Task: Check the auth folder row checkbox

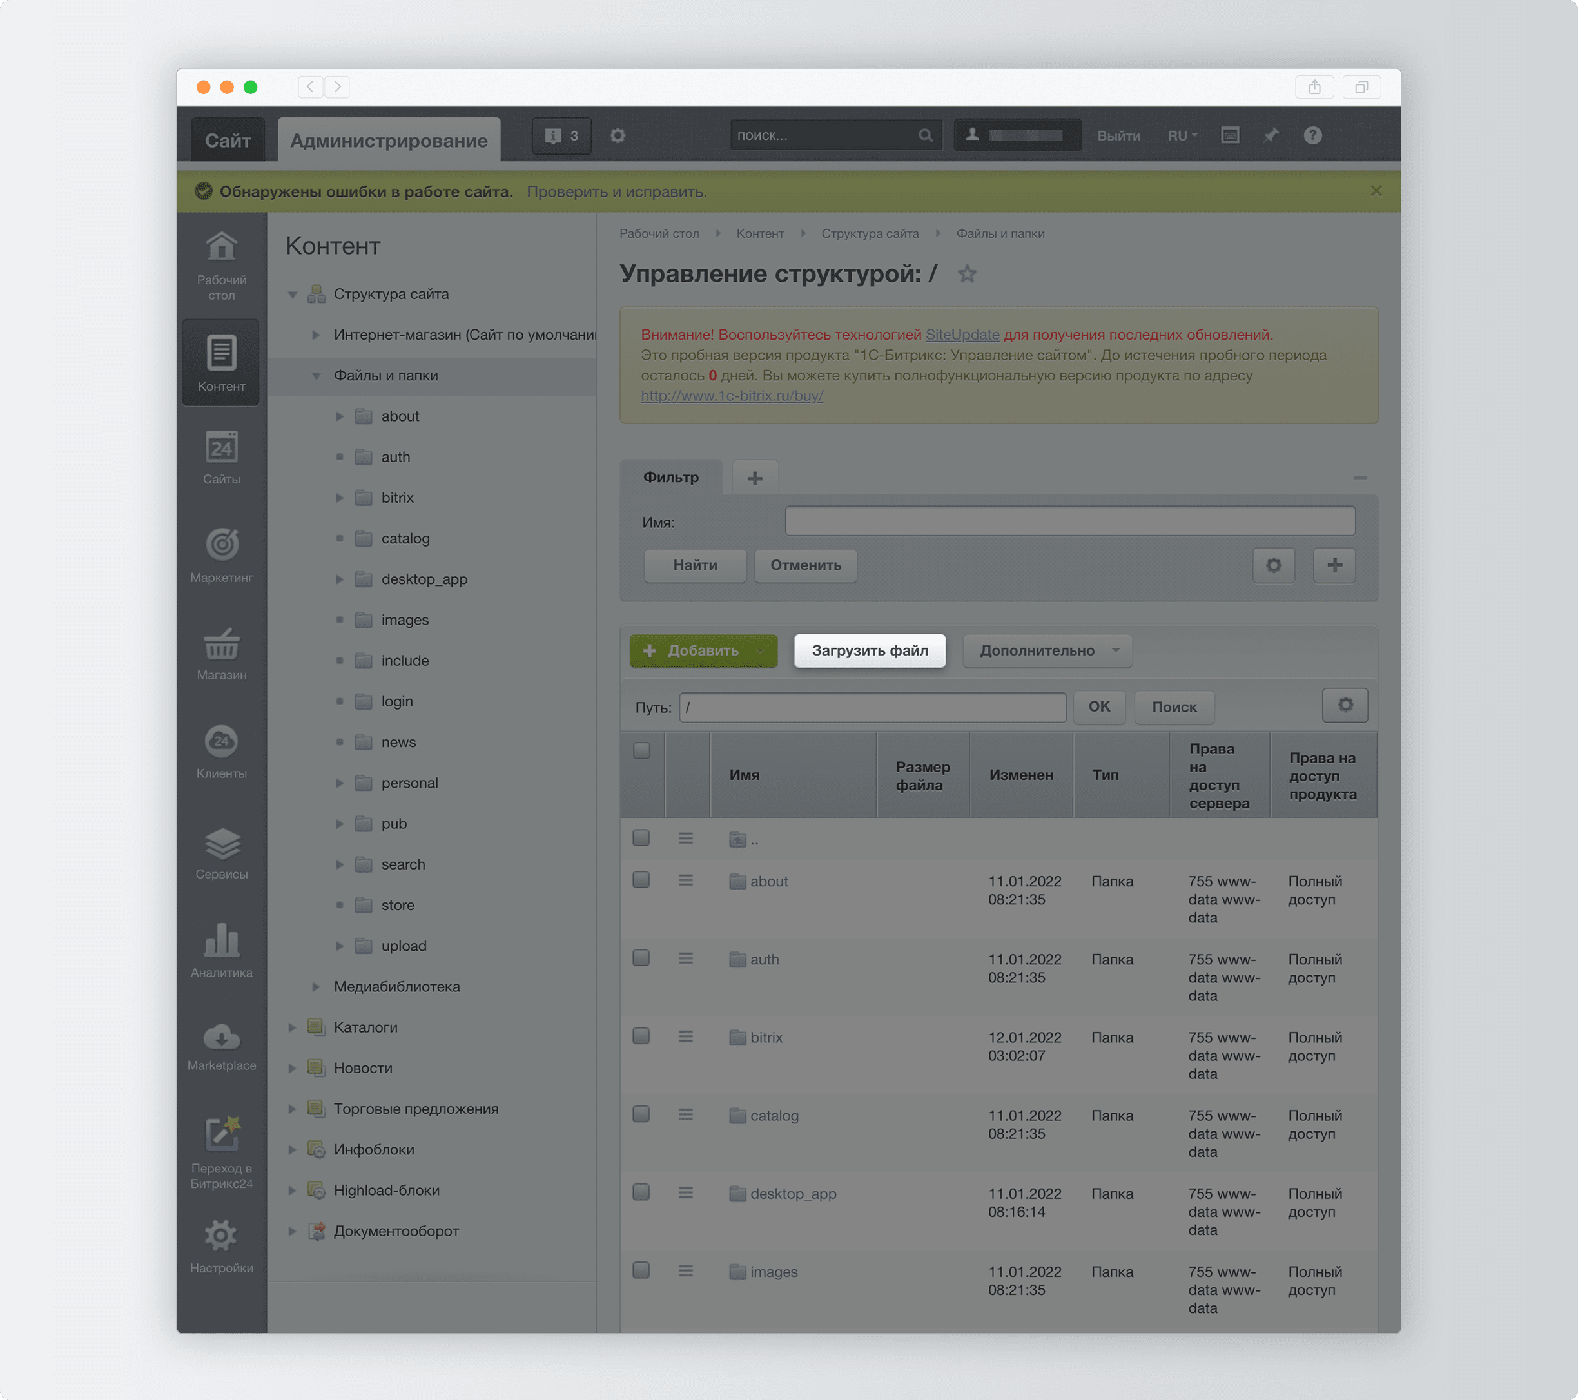Action: 641,958
